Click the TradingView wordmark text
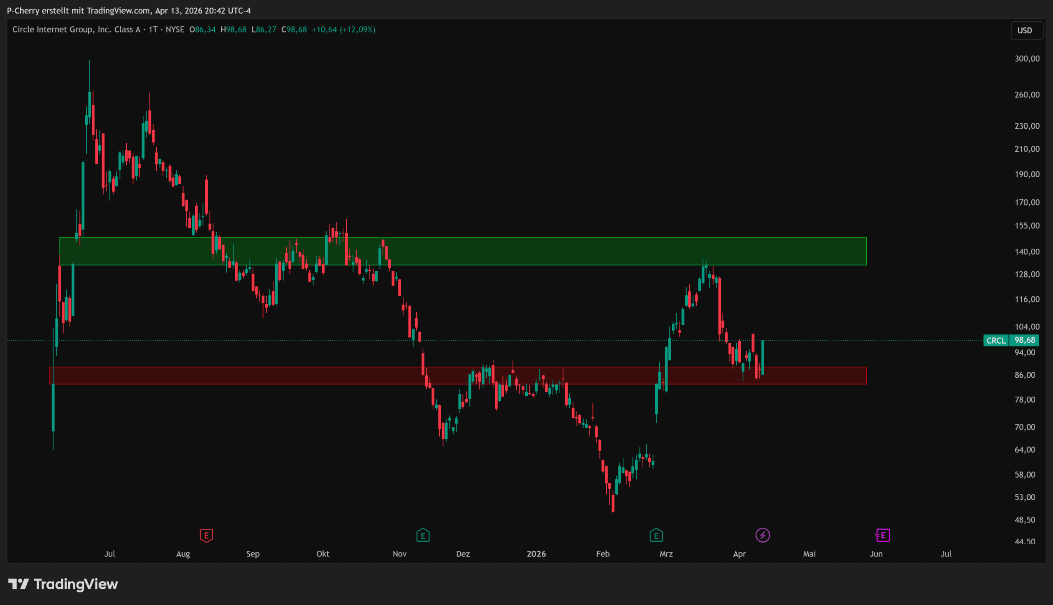Image resolution: width=1053 pixels, height=605 pixels. click(x=76, y=584)
